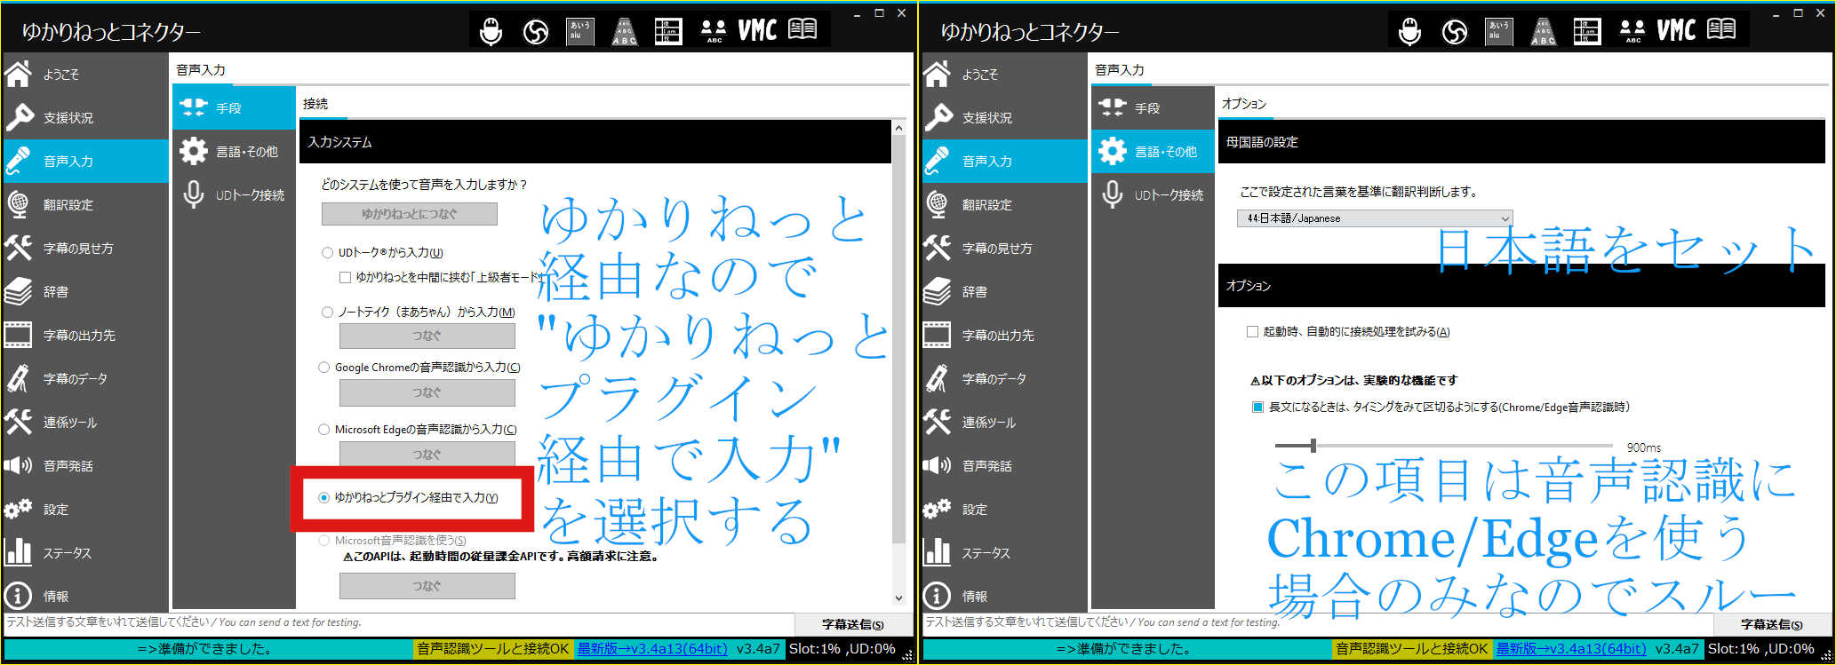Click test text input field in left window
This screenshot has height=665, width=1836.
[398, 623]
